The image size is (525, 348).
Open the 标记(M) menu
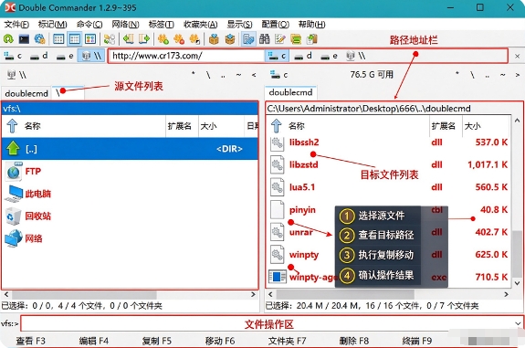(x=53, y=25)
